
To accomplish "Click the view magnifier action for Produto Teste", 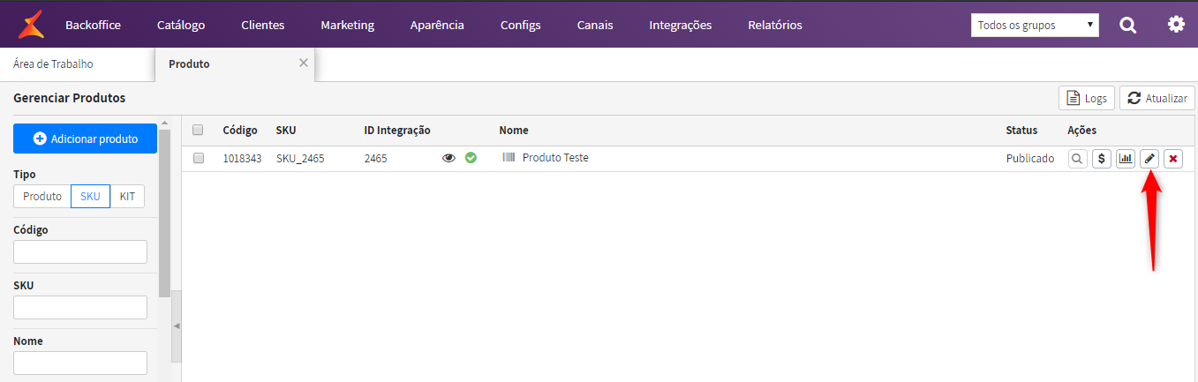I will (x=1077, y=159).
